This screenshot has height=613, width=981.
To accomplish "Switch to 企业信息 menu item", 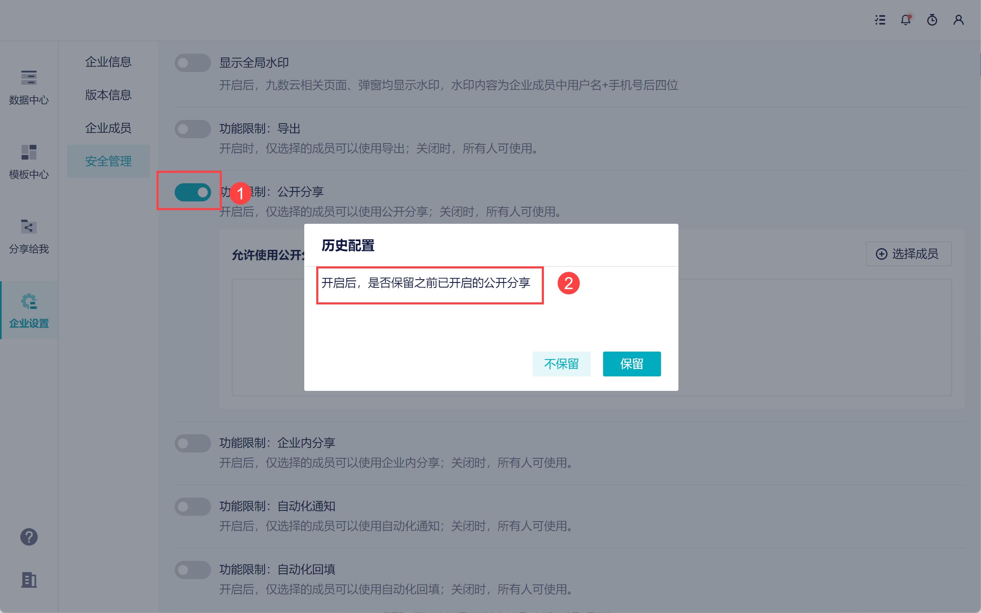I will [x=108, y=62].
